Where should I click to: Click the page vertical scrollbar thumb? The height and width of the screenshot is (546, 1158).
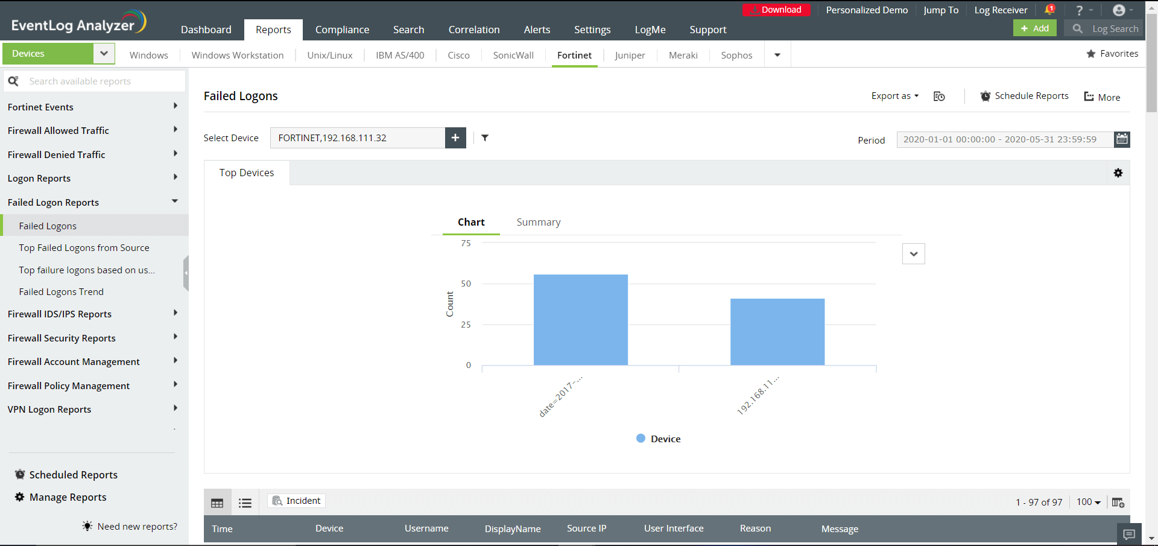1151,63
